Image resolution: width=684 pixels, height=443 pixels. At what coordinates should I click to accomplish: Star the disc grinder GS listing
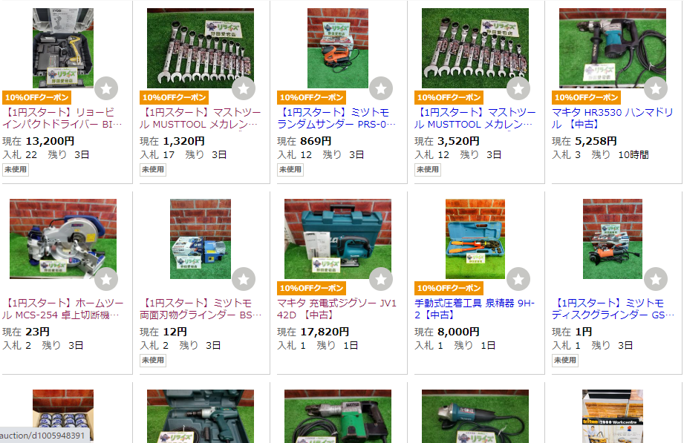pos(656,279)
